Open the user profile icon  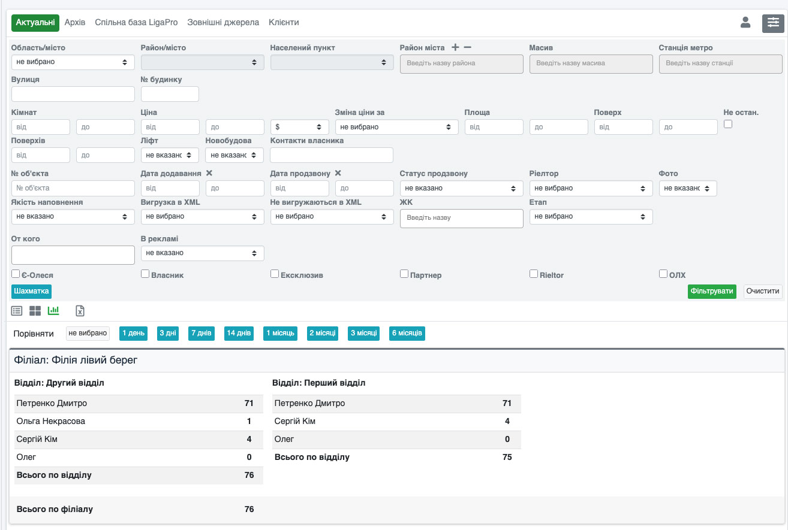click(x=745, y=23)
